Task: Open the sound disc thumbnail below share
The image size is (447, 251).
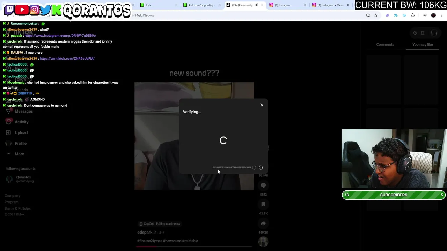Action: [263, 241]
